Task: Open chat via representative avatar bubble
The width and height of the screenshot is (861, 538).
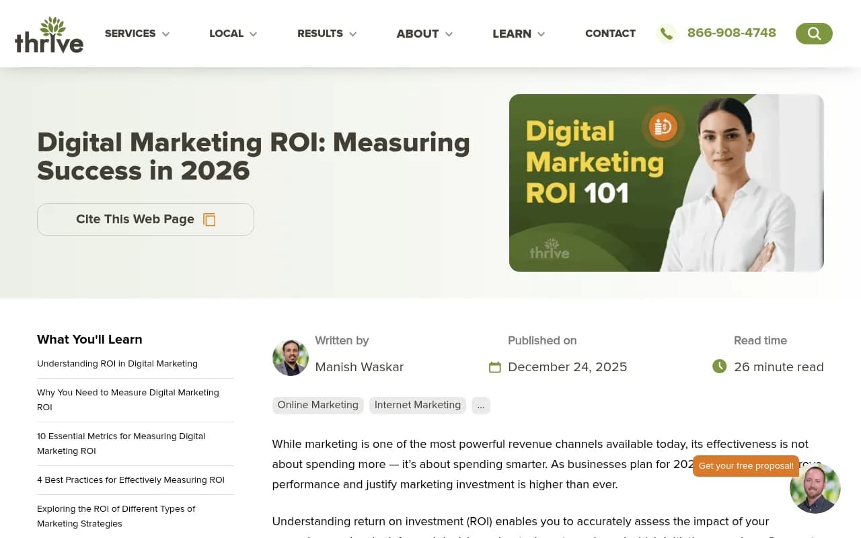Action: [815, 488]
